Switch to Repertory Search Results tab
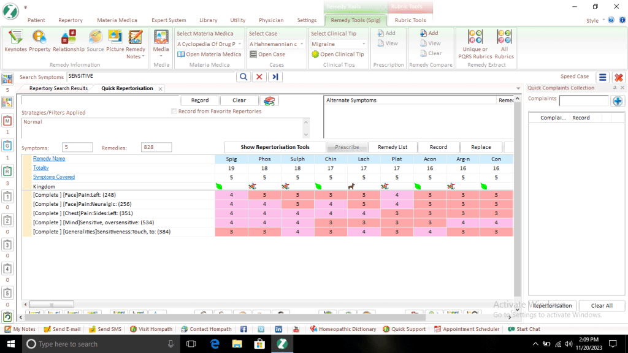This screenshot has width=628, height=353. (58, 88)
